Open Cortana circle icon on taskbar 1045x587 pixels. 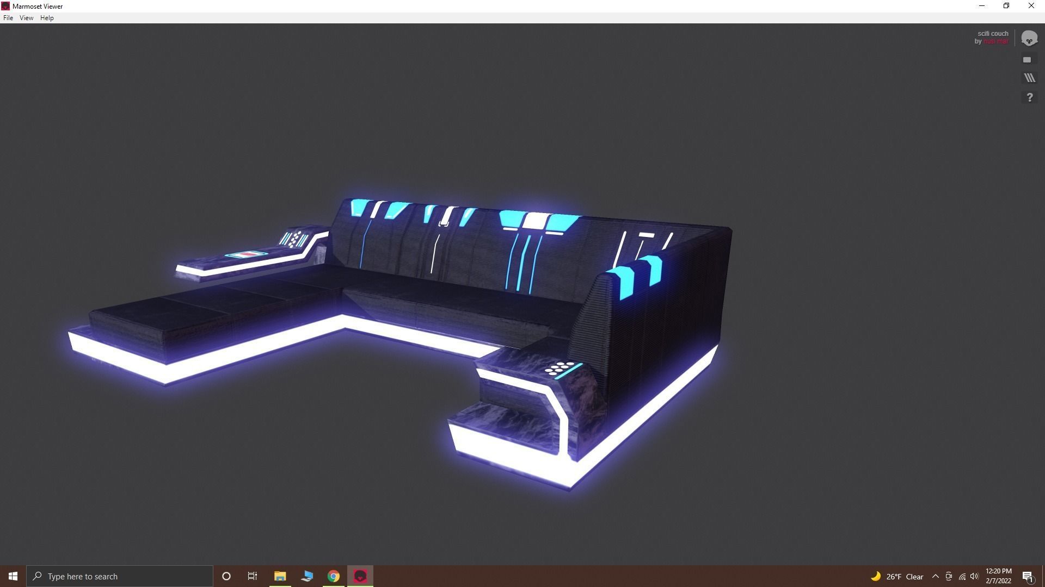[x=226, y=576]
